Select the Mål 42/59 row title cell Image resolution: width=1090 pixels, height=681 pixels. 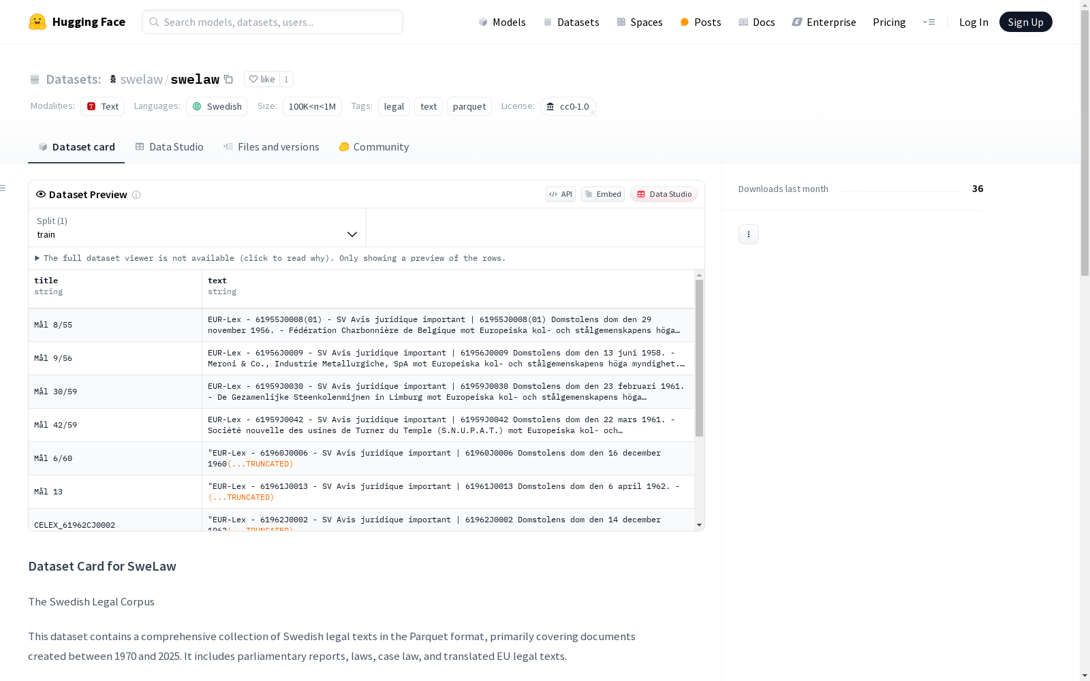click(115, 425)
